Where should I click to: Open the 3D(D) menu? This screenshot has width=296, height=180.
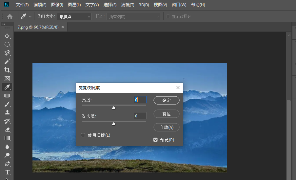[x=144, y=5]
